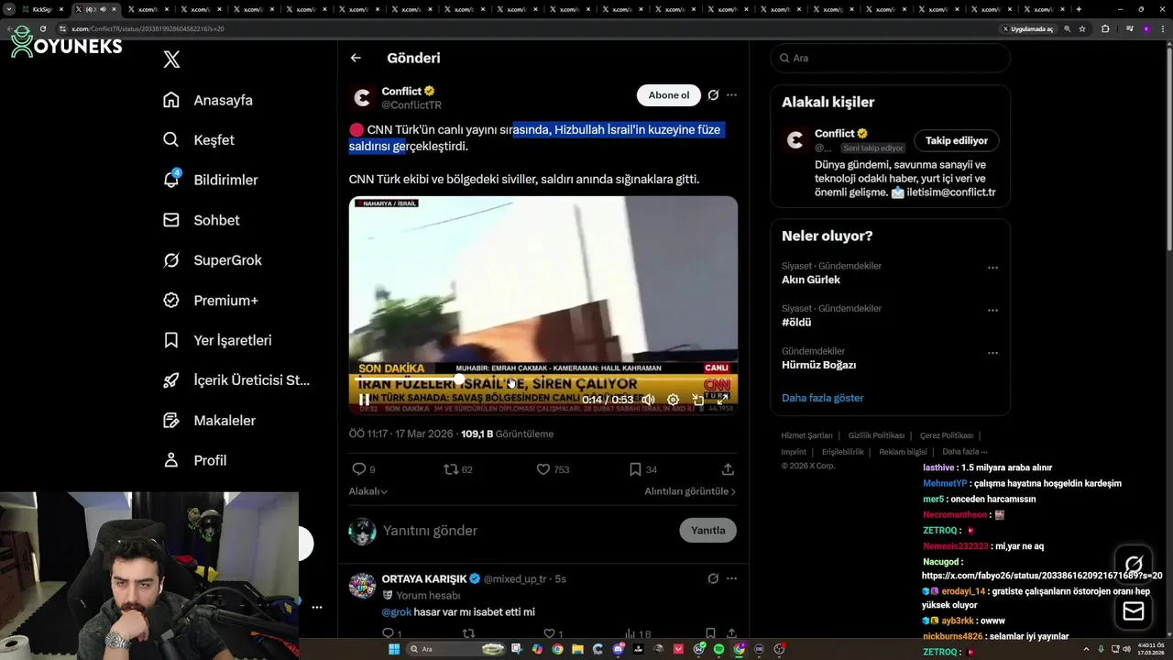Open Çerez Politikası footer link
The image size is (1173, 660).
(x=947, y=435)
